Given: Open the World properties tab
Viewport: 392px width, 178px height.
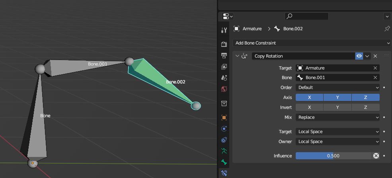Looking at the screenshot, I should pos(224,89).
